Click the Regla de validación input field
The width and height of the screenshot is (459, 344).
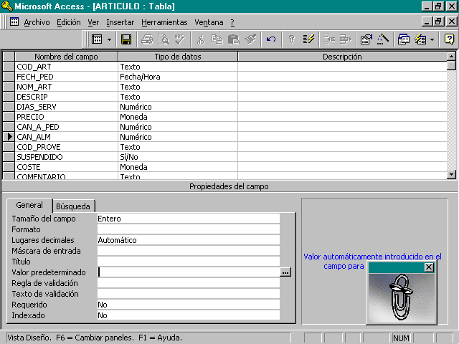click(188, 283)
